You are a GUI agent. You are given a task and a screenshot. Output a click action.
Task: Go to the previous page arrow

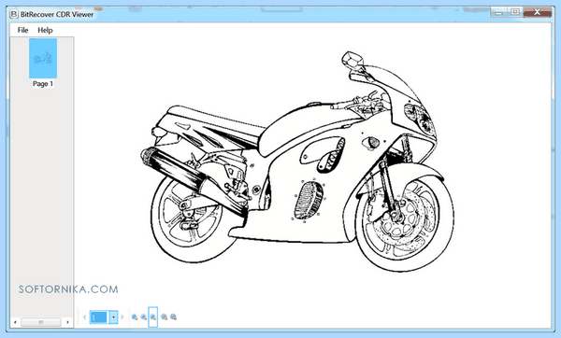[84, 317]
